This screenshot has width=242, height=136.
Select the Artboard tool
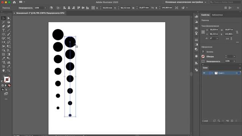coord(3,66)
